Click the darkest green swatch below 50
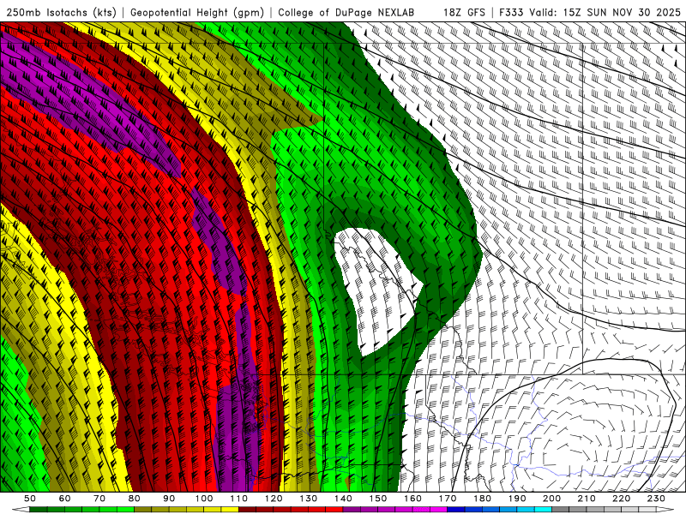686x514 pixels. (39, 510)
